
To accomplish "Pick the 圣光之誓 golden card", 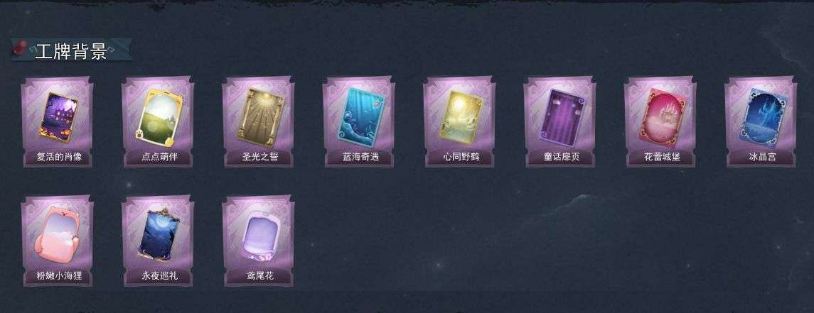I will pos(259,122).
